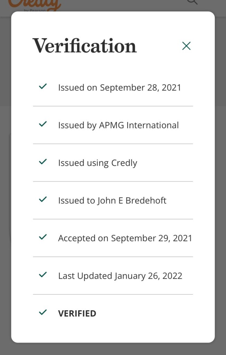Click the checkmark next to VERIFIED
Image resolution: width=226 pixels, height=355 pixels.
(43, 313)
